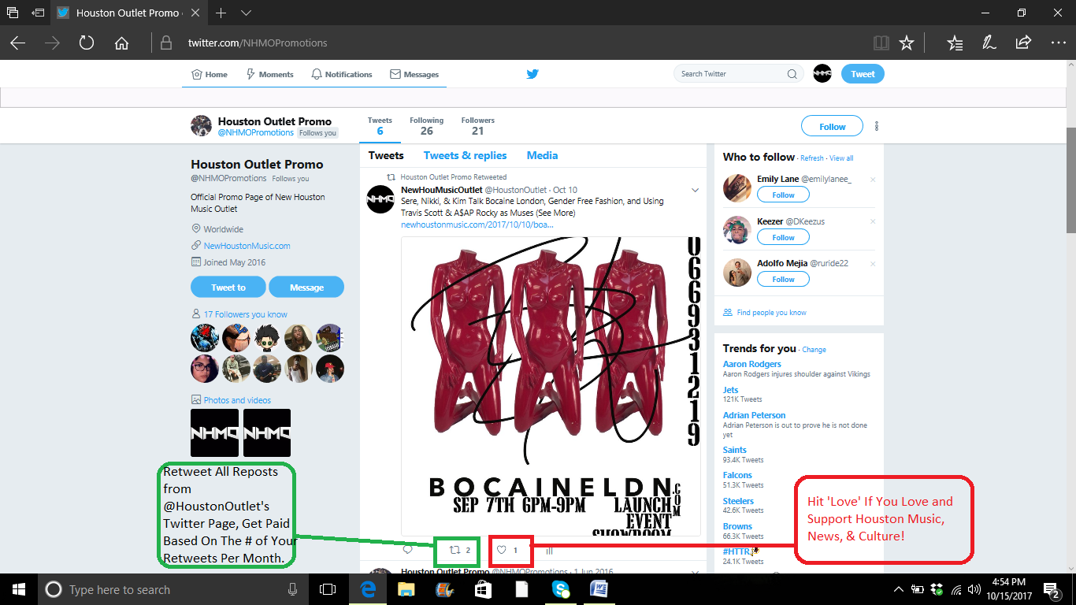Click the search magnifier icon in Twitter
The height and width of the screenshot is (605, 1076).
pos(792,74)
